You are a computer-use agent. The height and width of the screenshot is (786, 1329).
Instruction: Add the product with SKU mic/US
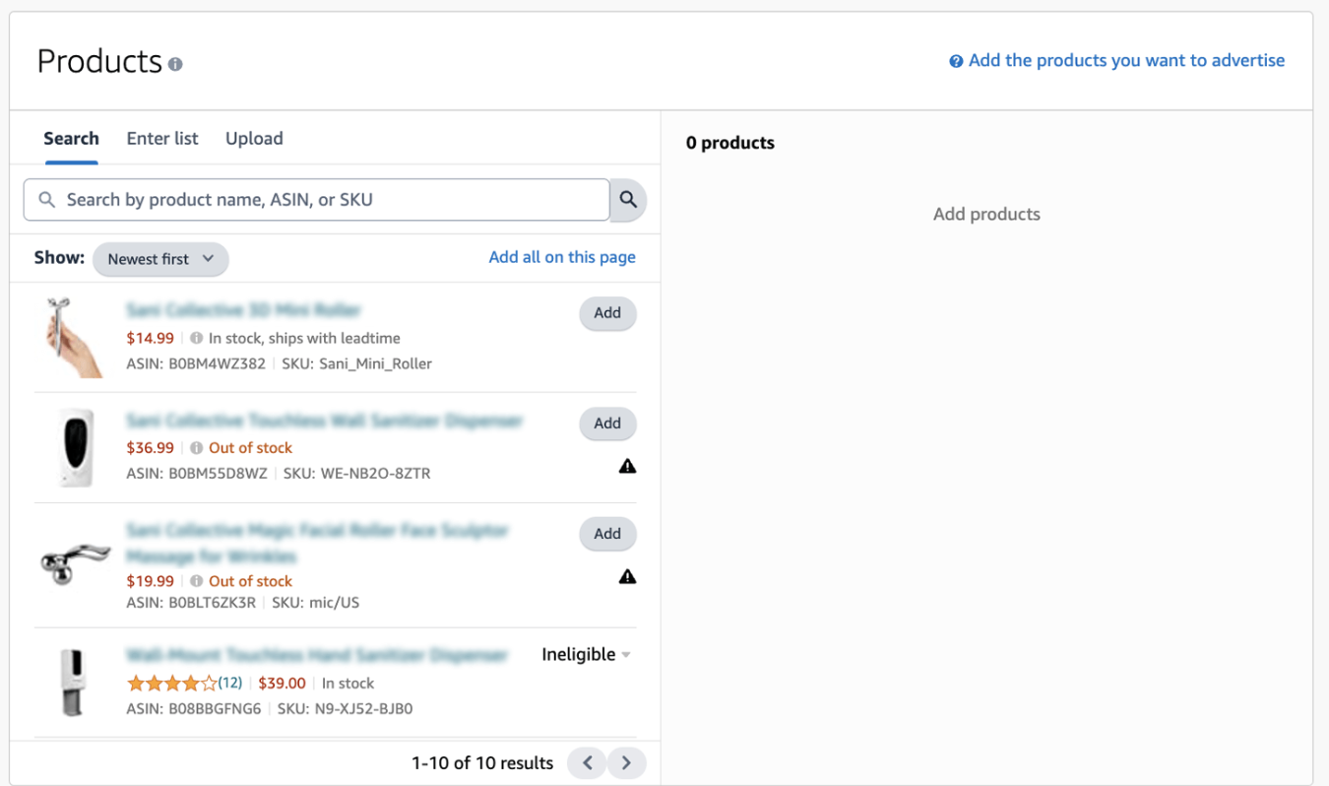(607, 534)
